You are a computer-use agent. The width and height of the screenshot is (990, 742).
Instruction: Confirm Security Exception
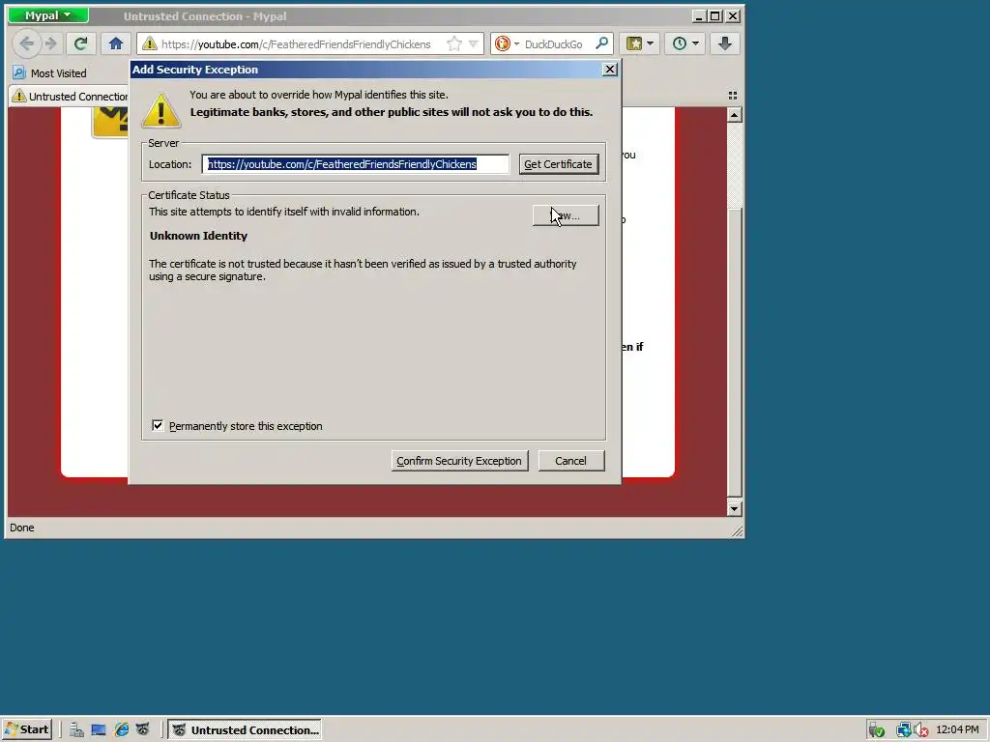tap(459, 461)
